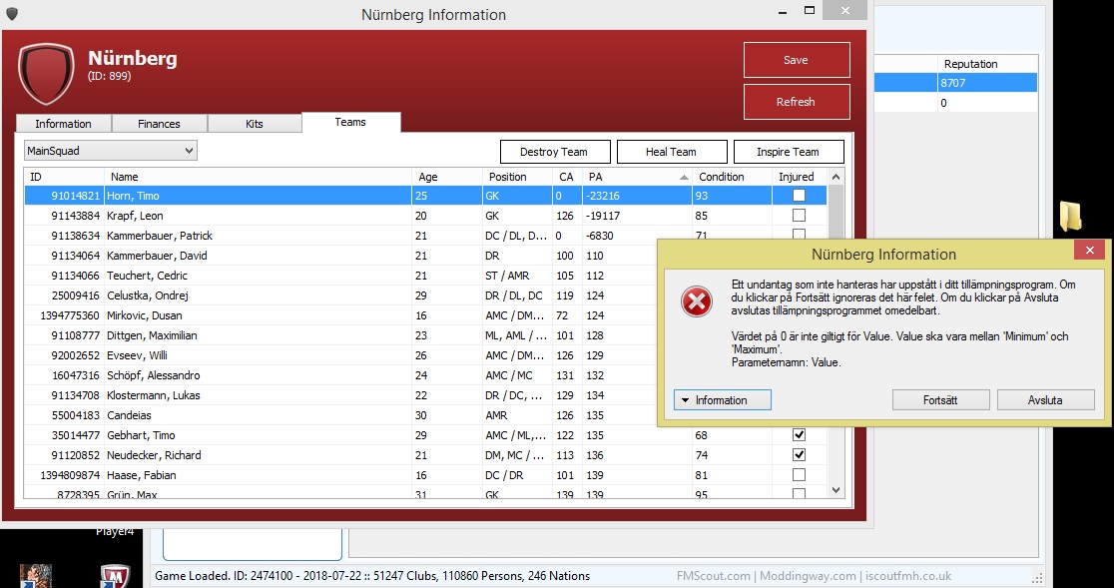Switch to the Finances tab

(160, 124)
